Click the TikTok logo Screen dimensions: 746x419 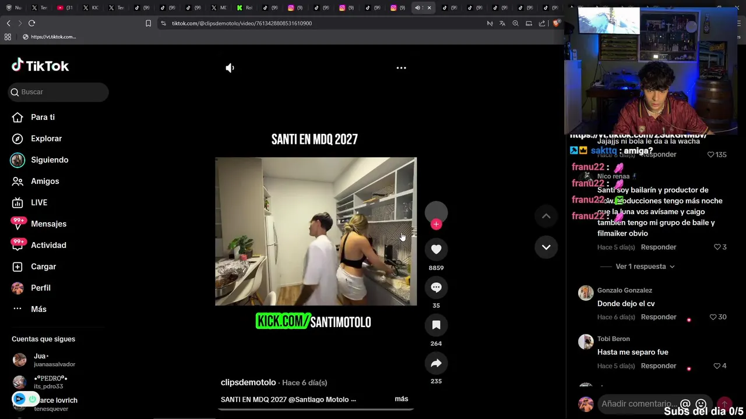40,65
